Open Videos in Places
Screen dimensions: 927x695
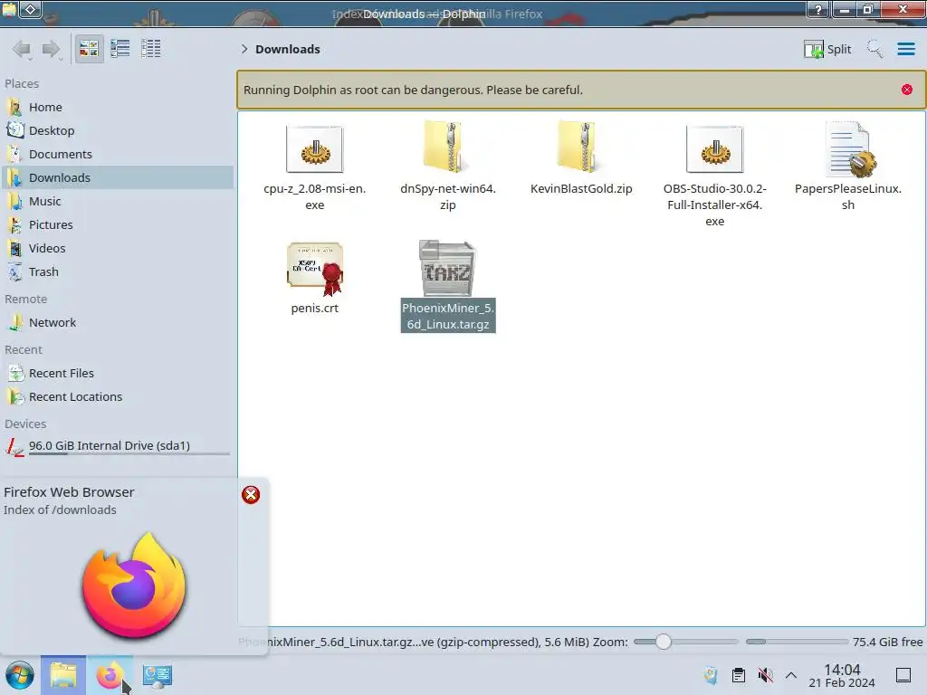coord(119,249)
